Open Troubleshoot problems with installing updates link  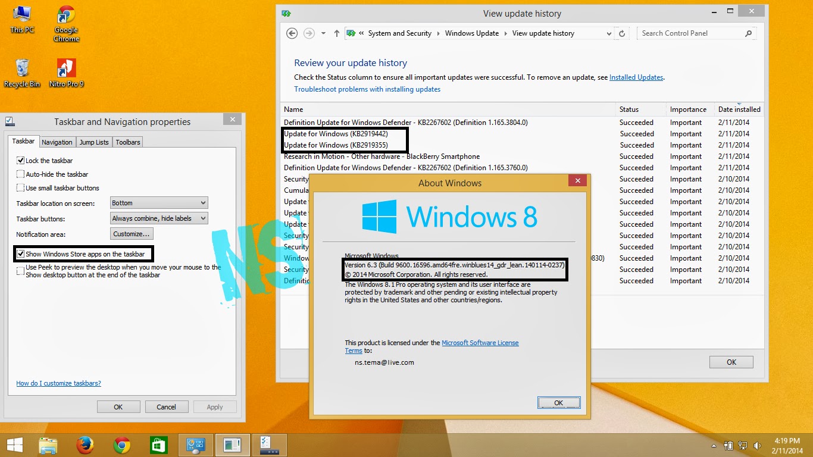pyautogui.click(x=367, y=89)
